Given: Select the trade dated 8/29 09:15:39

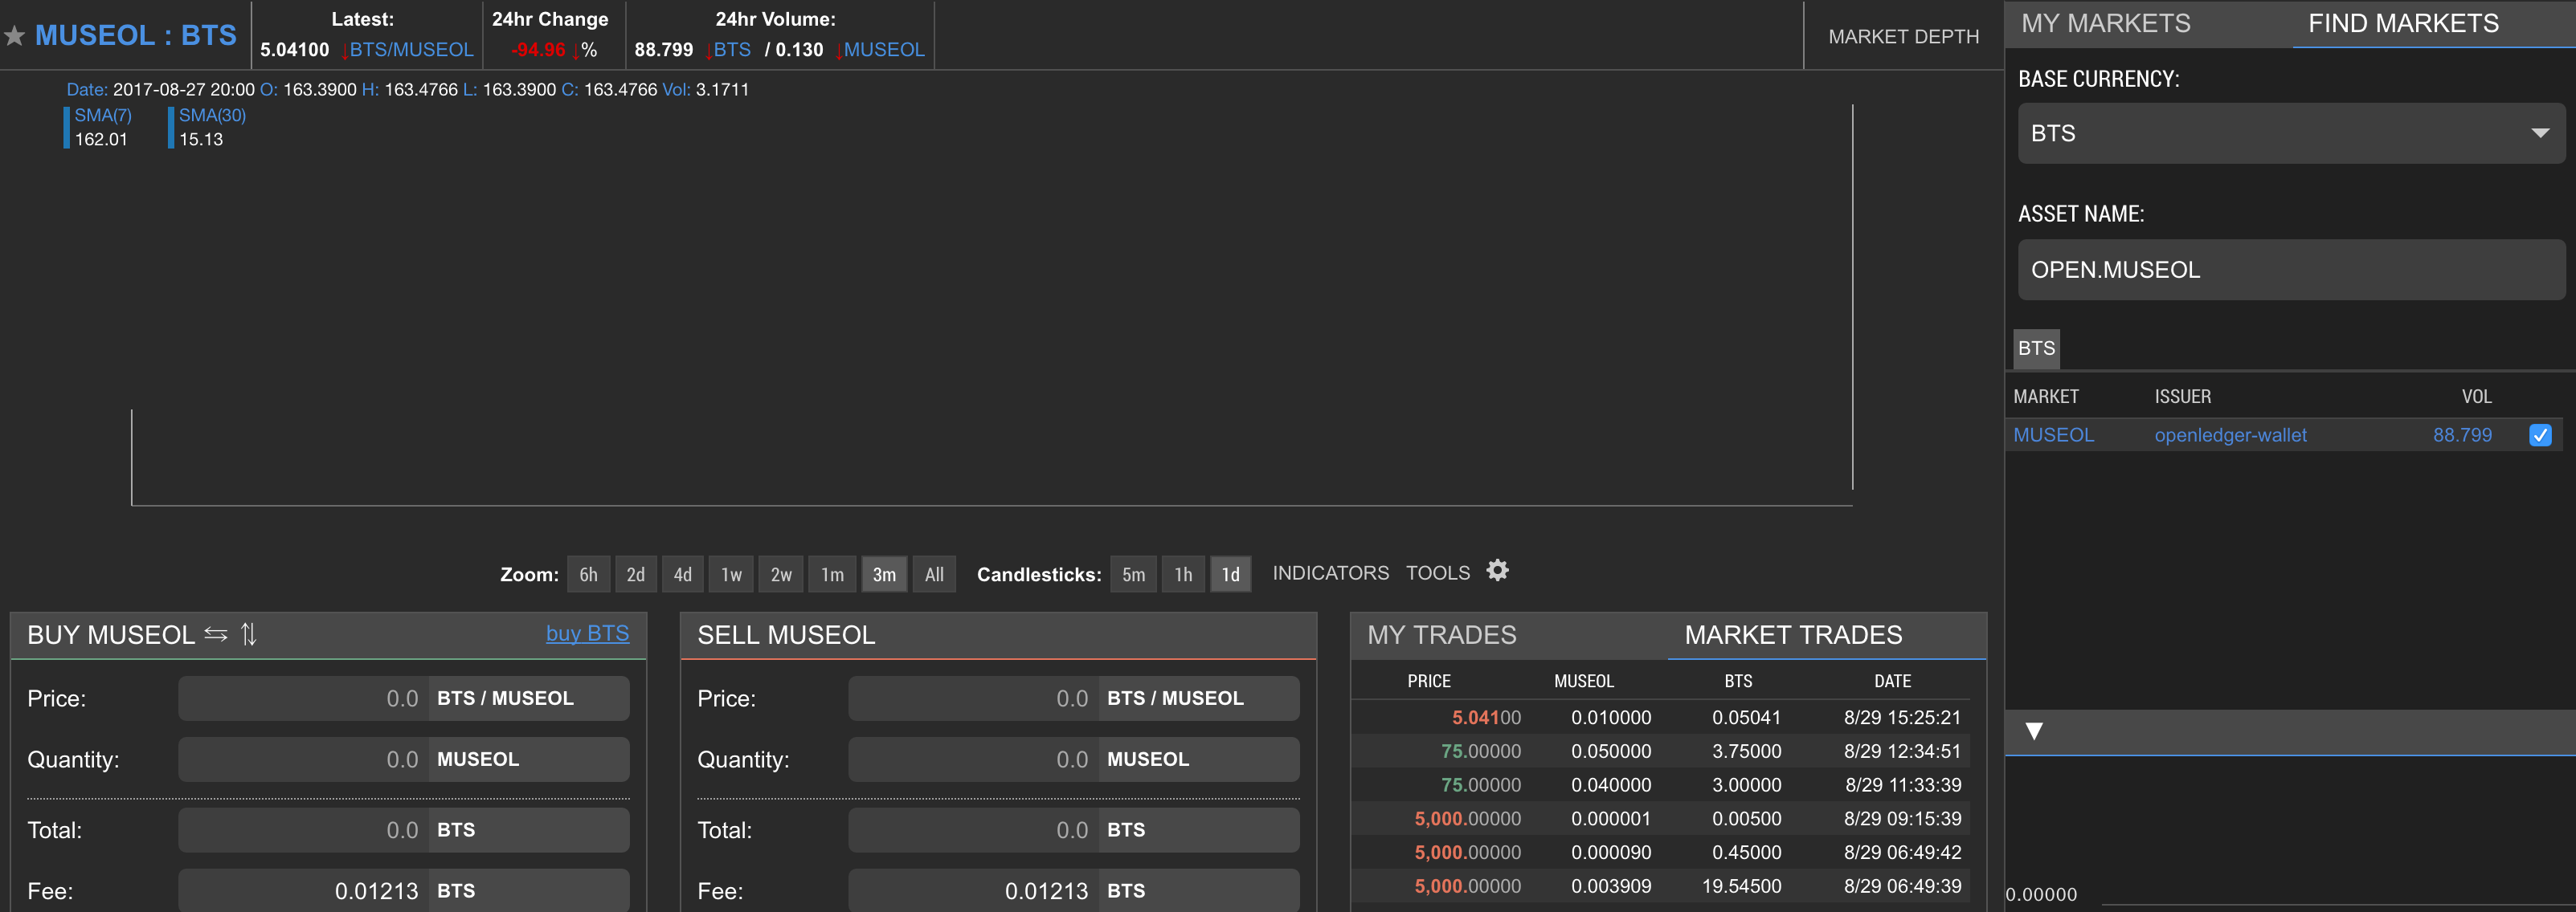Looking at the screenshot, I should pyautogui.click(x=1660, y=819).
